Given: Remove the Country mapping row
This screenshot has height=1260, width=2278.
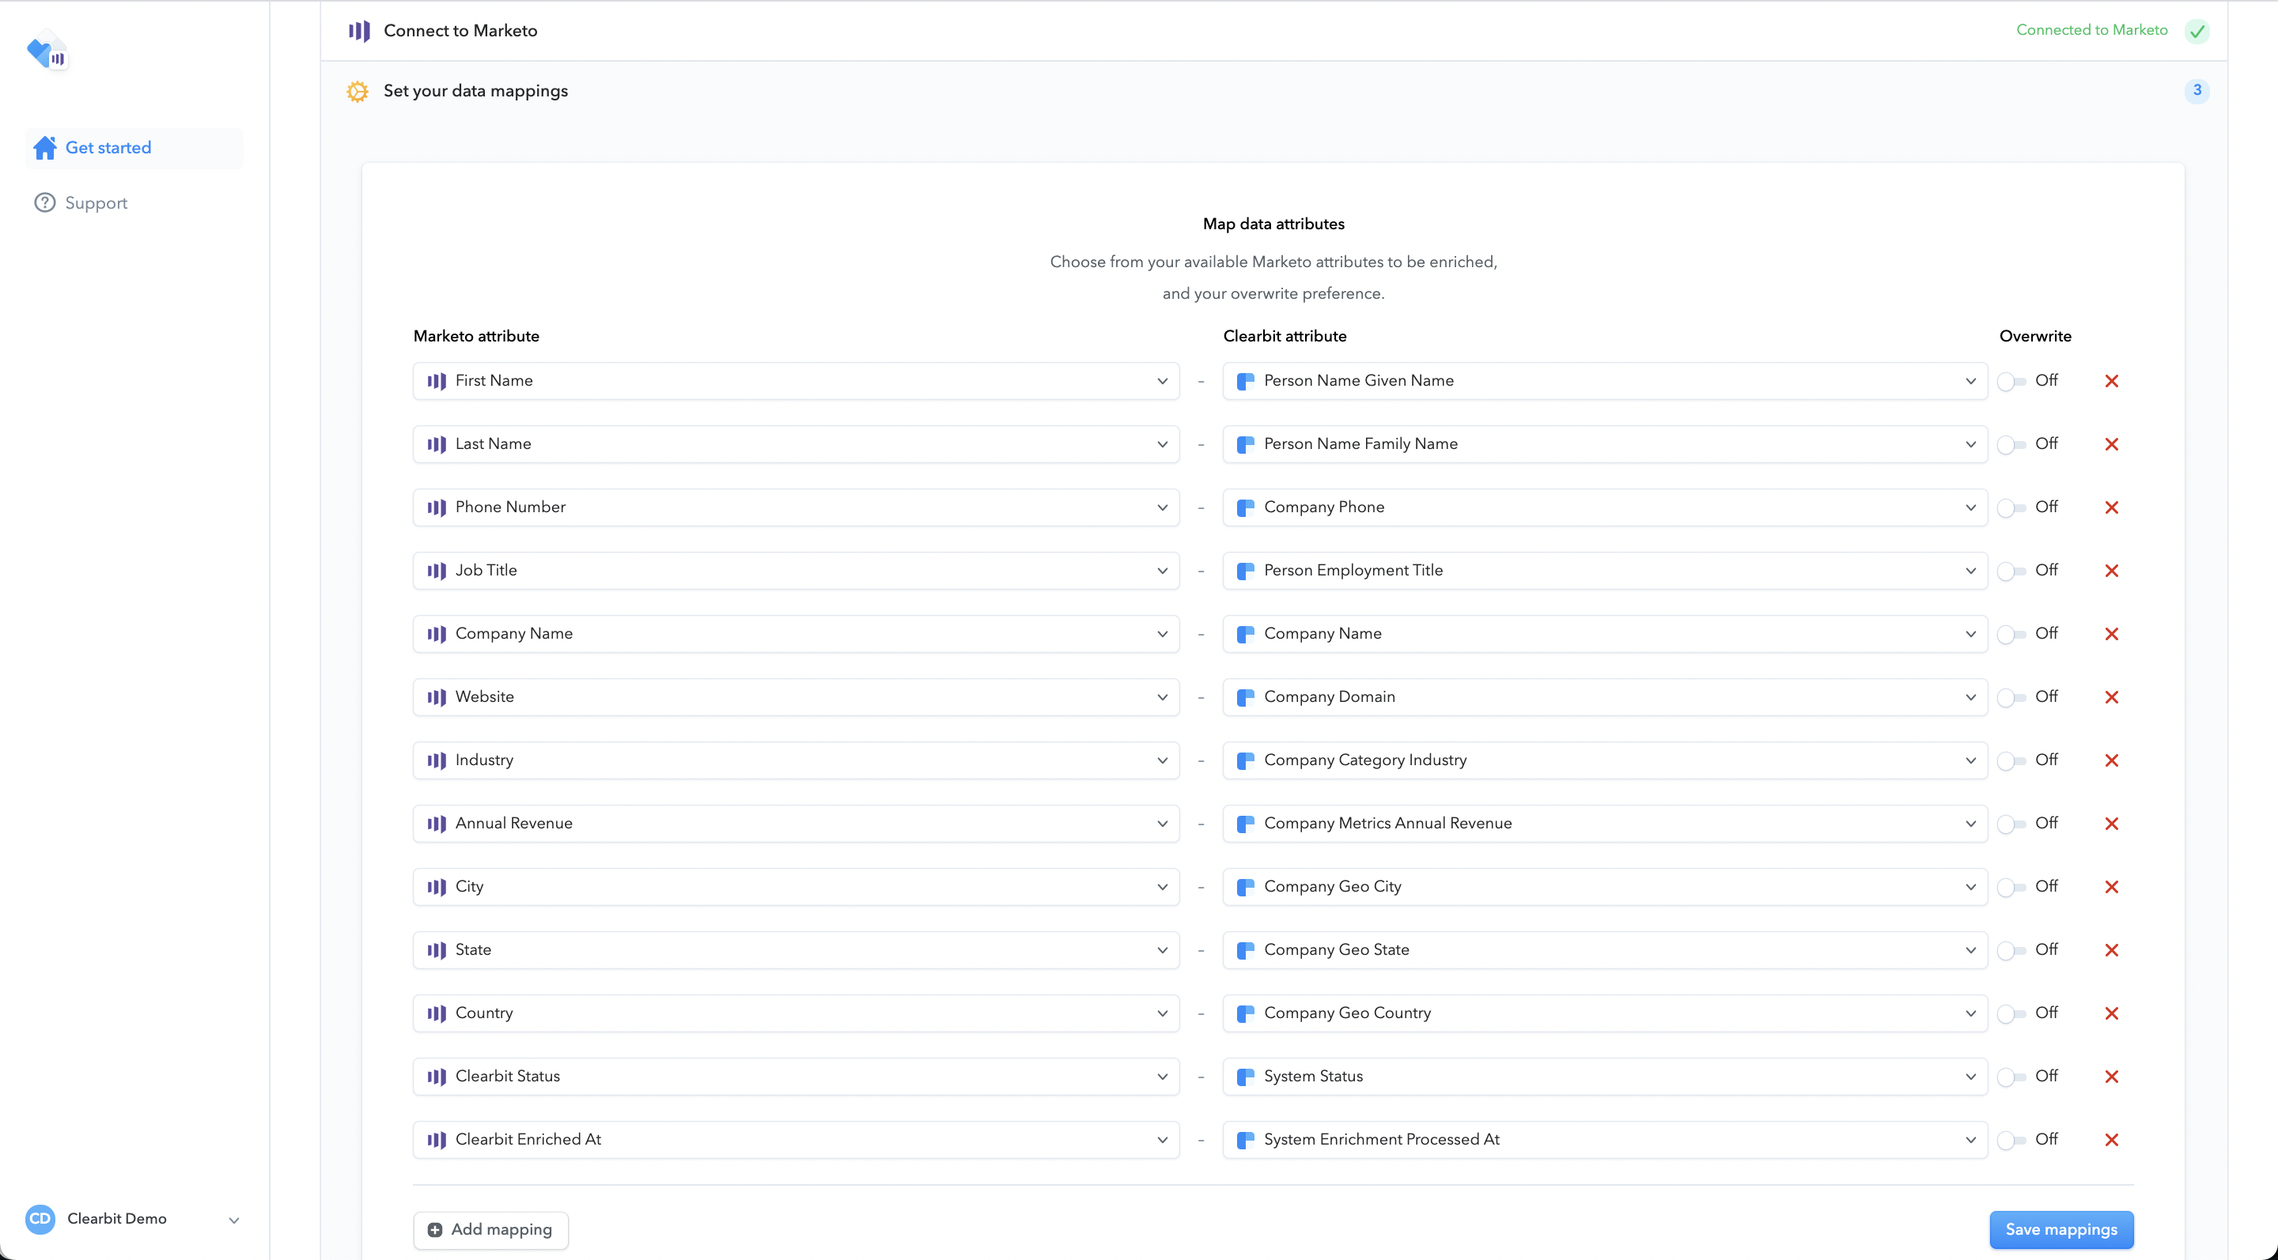Looking at the screenshot, I should coord(2112,1013).
